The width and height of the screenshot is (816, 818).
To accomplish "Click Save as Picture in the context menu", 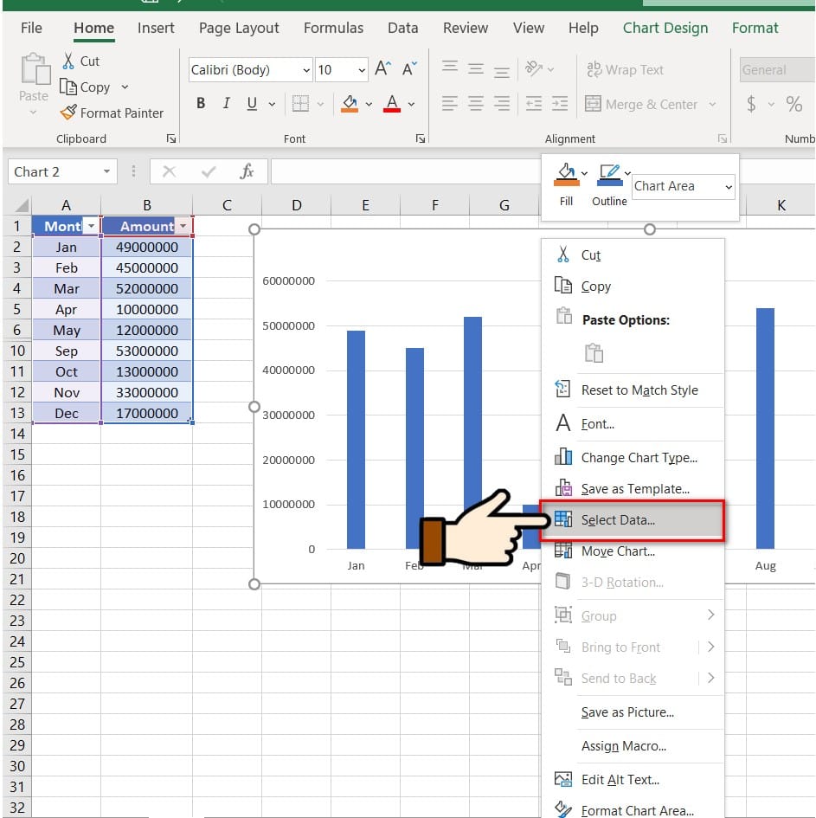I will click(626, 712).
